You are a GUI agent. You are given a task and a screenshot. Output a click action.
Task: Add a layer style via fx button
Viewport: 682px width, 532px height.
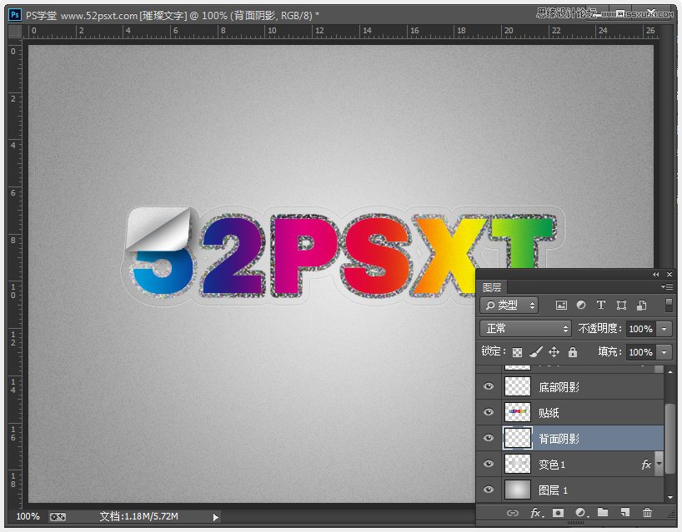tap(537, 513)
